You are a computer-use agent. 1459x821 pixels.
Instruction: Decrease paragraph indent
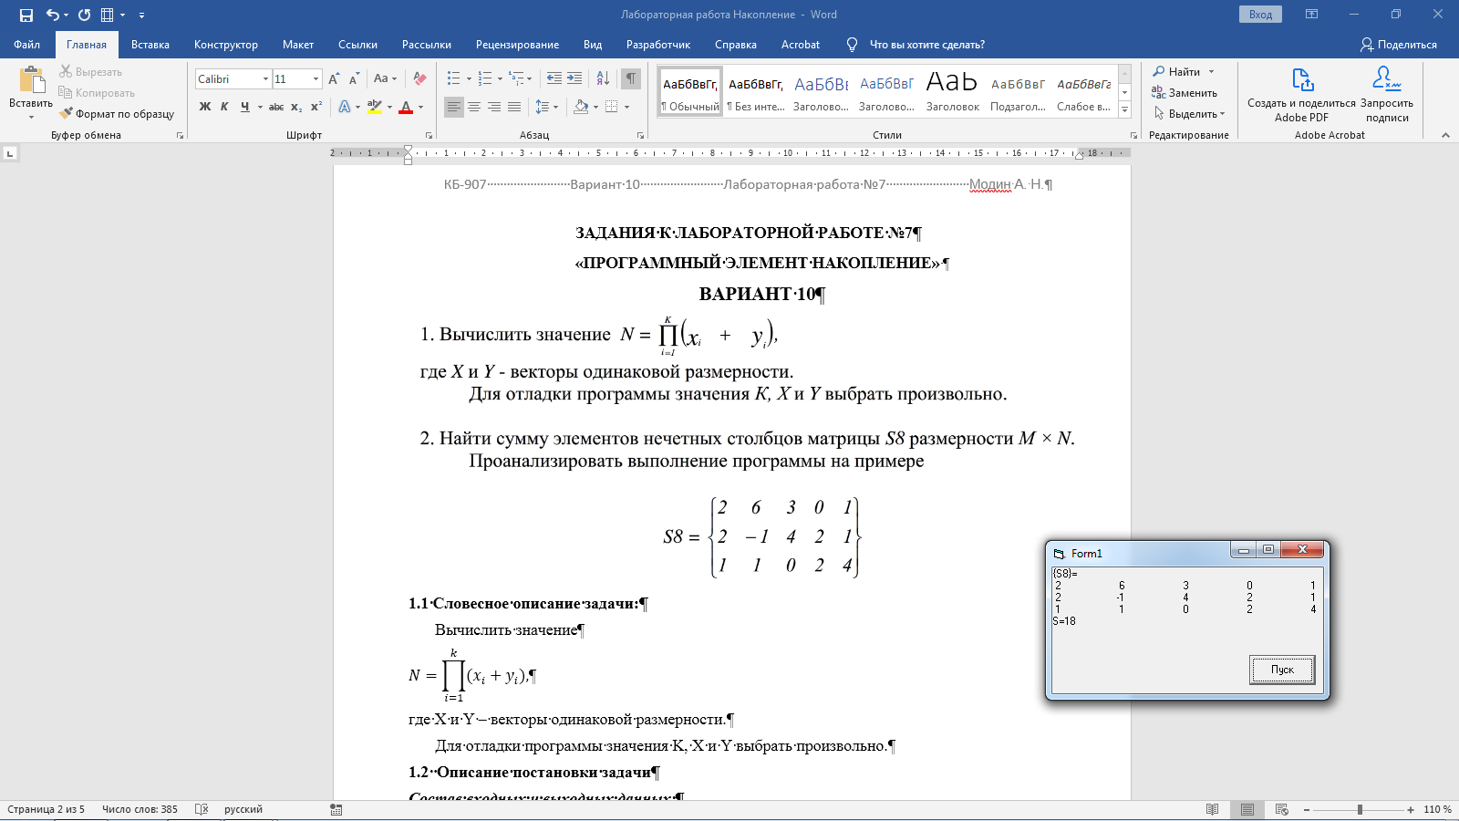554,78
